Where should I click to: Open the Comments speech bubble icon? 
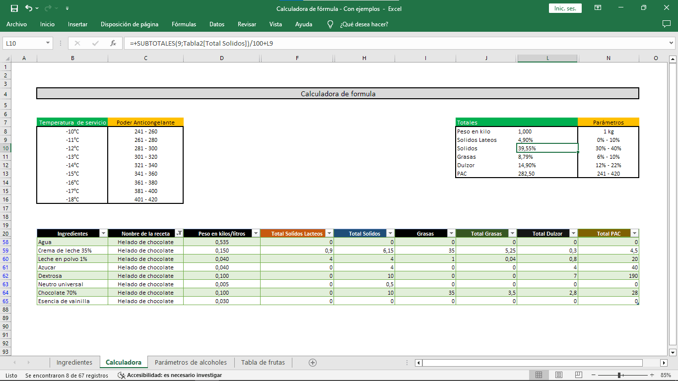(x=666, y=24)
